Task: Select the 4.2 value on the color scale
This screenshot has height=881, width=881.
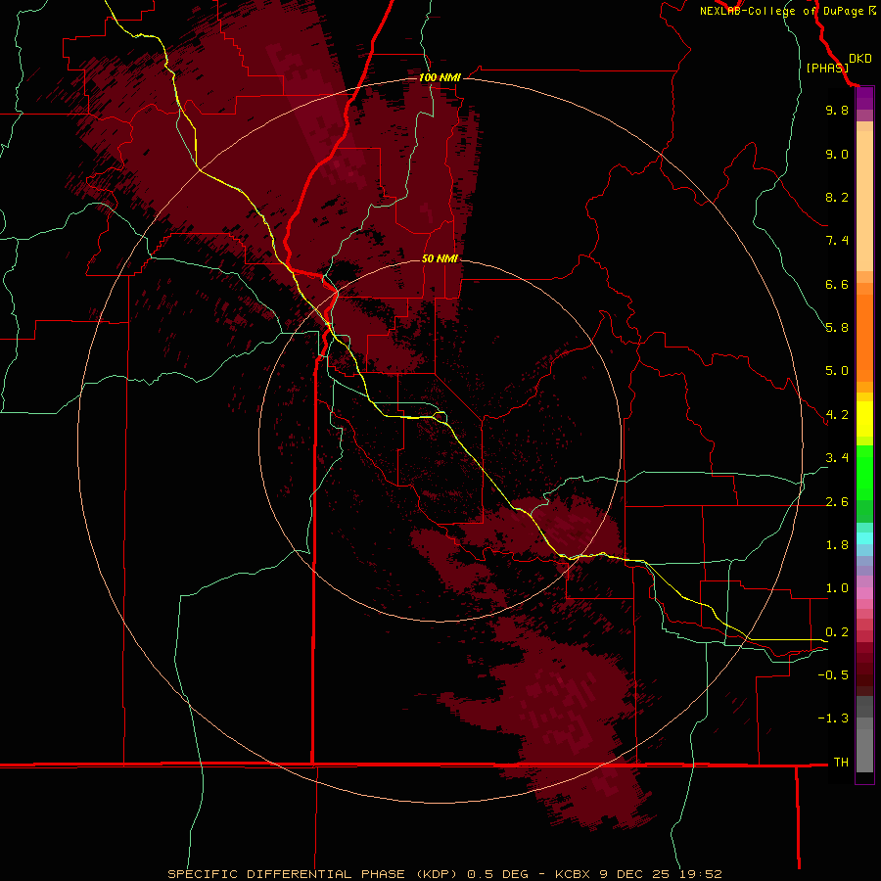Action: click(x=837, y=415)
